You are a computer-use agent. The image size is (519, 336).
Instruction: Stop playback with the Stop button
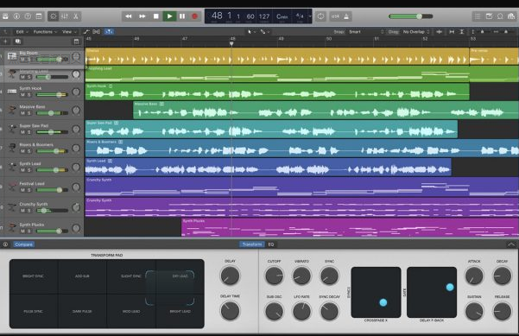click(x=156, y=16)
